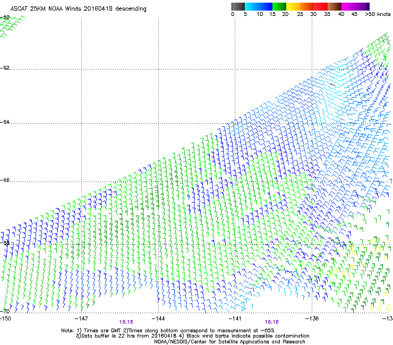The width and height of the screenshot is (393, 345).
Task: Click the purple 16:16 time between -141 and -138
Action: click(272, 322)
